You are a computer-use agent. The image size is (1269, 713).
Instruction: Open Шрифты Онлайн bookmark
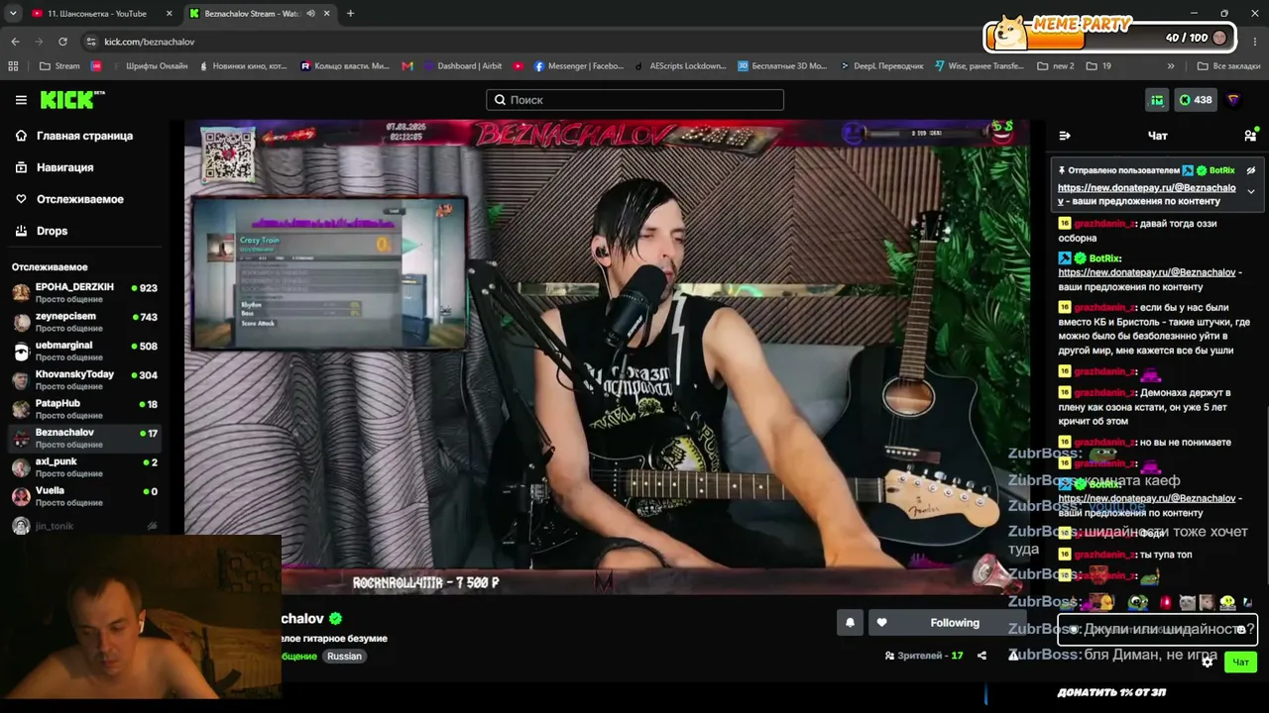149,66
